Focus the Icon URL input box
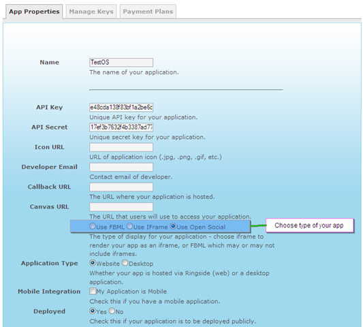 tap(121, 147)
